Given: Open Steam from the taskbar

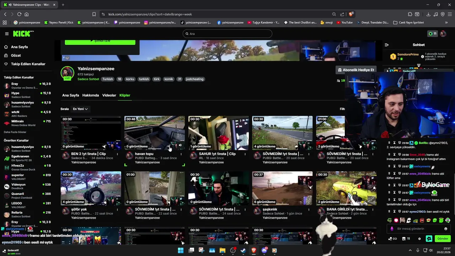Looking at the screenshot, I should point(243,250).
